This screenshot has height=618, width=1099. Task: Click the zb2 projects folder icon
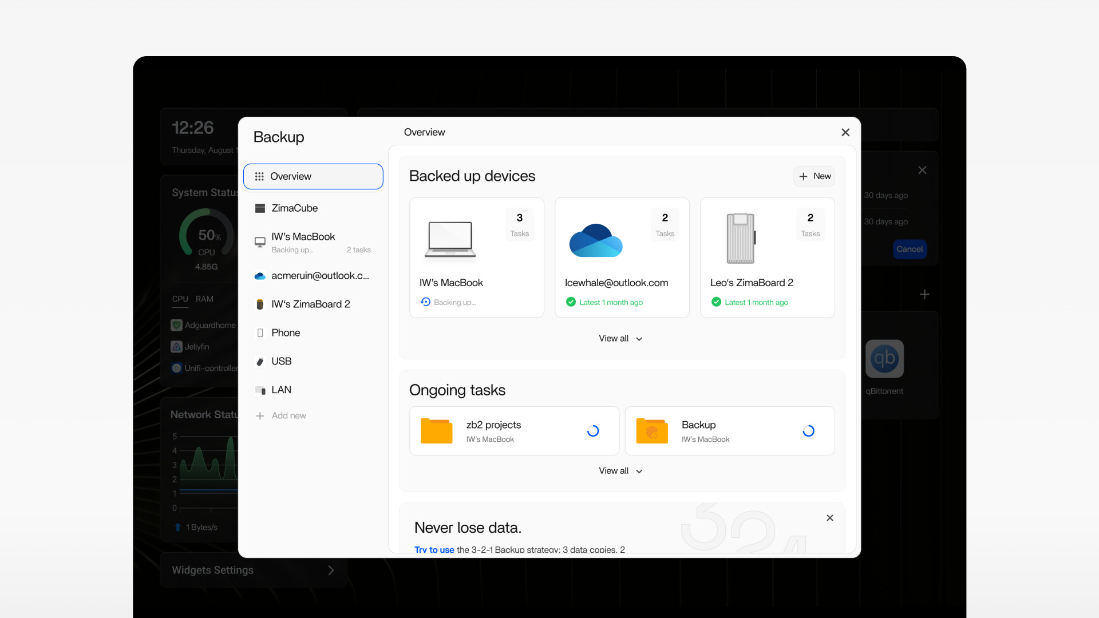436,431
